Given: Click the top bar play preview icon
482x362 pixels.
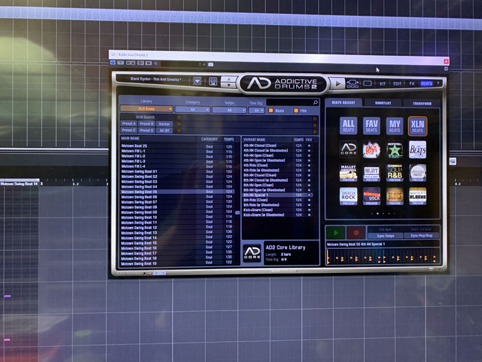Looking at the screenshot, I should (337, 83).
